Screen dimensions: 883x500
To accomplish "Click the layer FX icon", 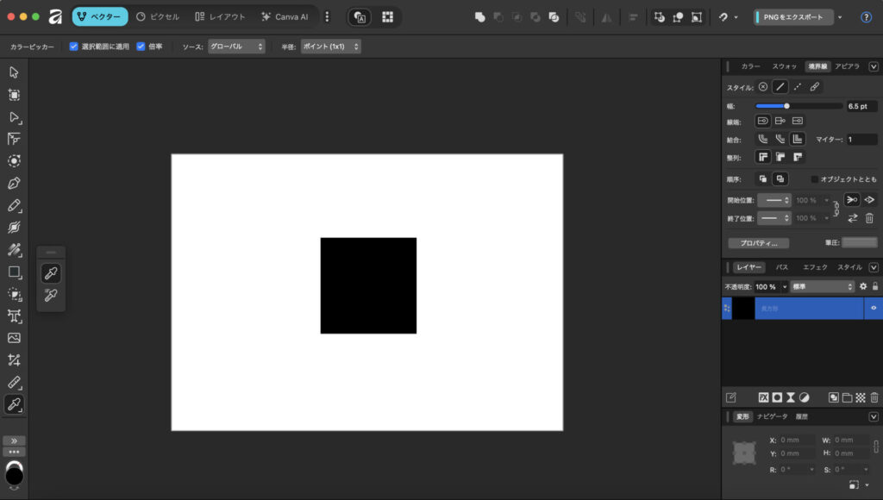I will coord(763,397).
